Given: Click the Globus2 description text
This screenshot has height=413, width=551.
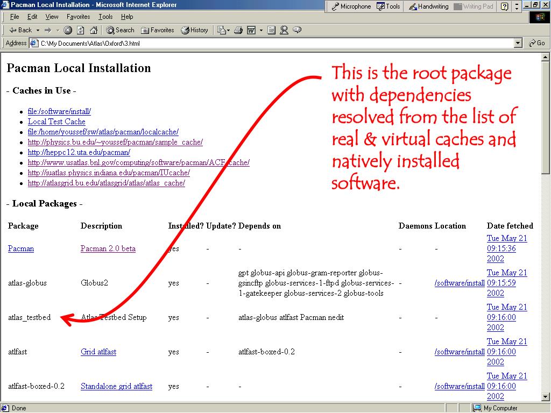Looking at the screenshot, I should [x=94, y=283].
